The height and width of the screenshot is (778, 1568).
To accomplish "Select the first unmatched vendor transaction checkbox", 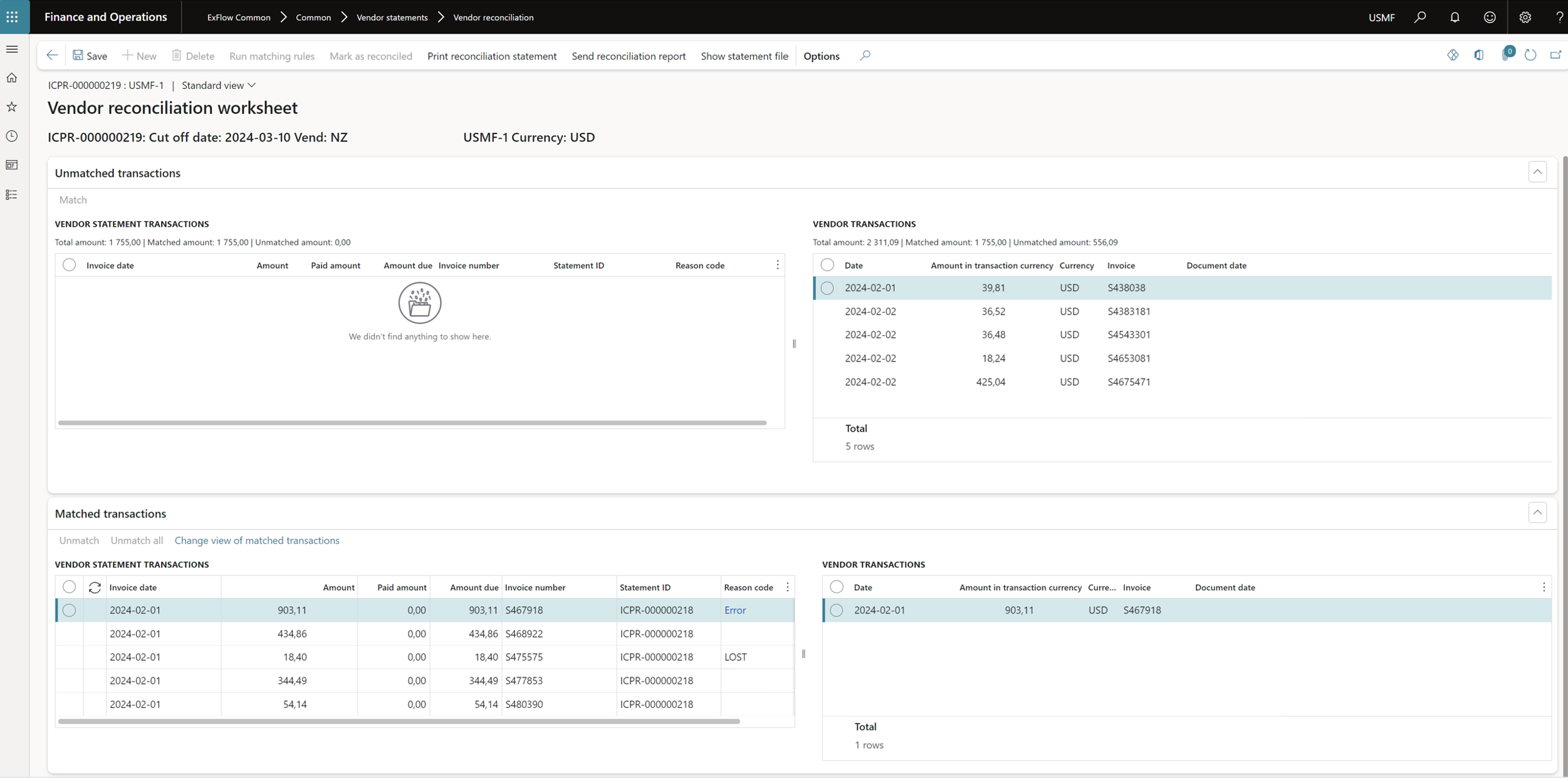I will (827, 287).
